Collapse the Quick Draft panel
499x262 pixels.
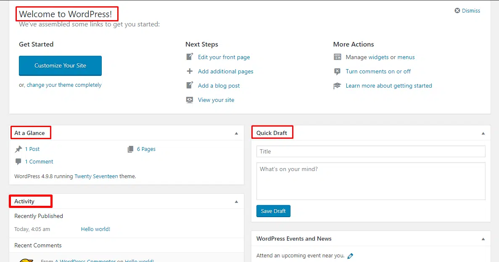[x=483, y=132]
